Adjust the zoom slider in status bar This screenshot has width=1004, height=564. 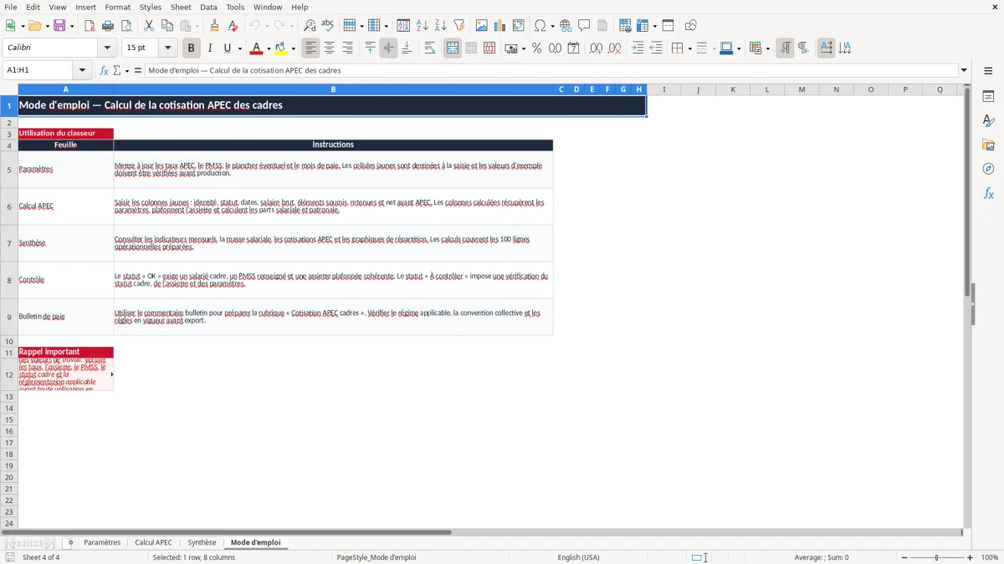click(937, 557)
